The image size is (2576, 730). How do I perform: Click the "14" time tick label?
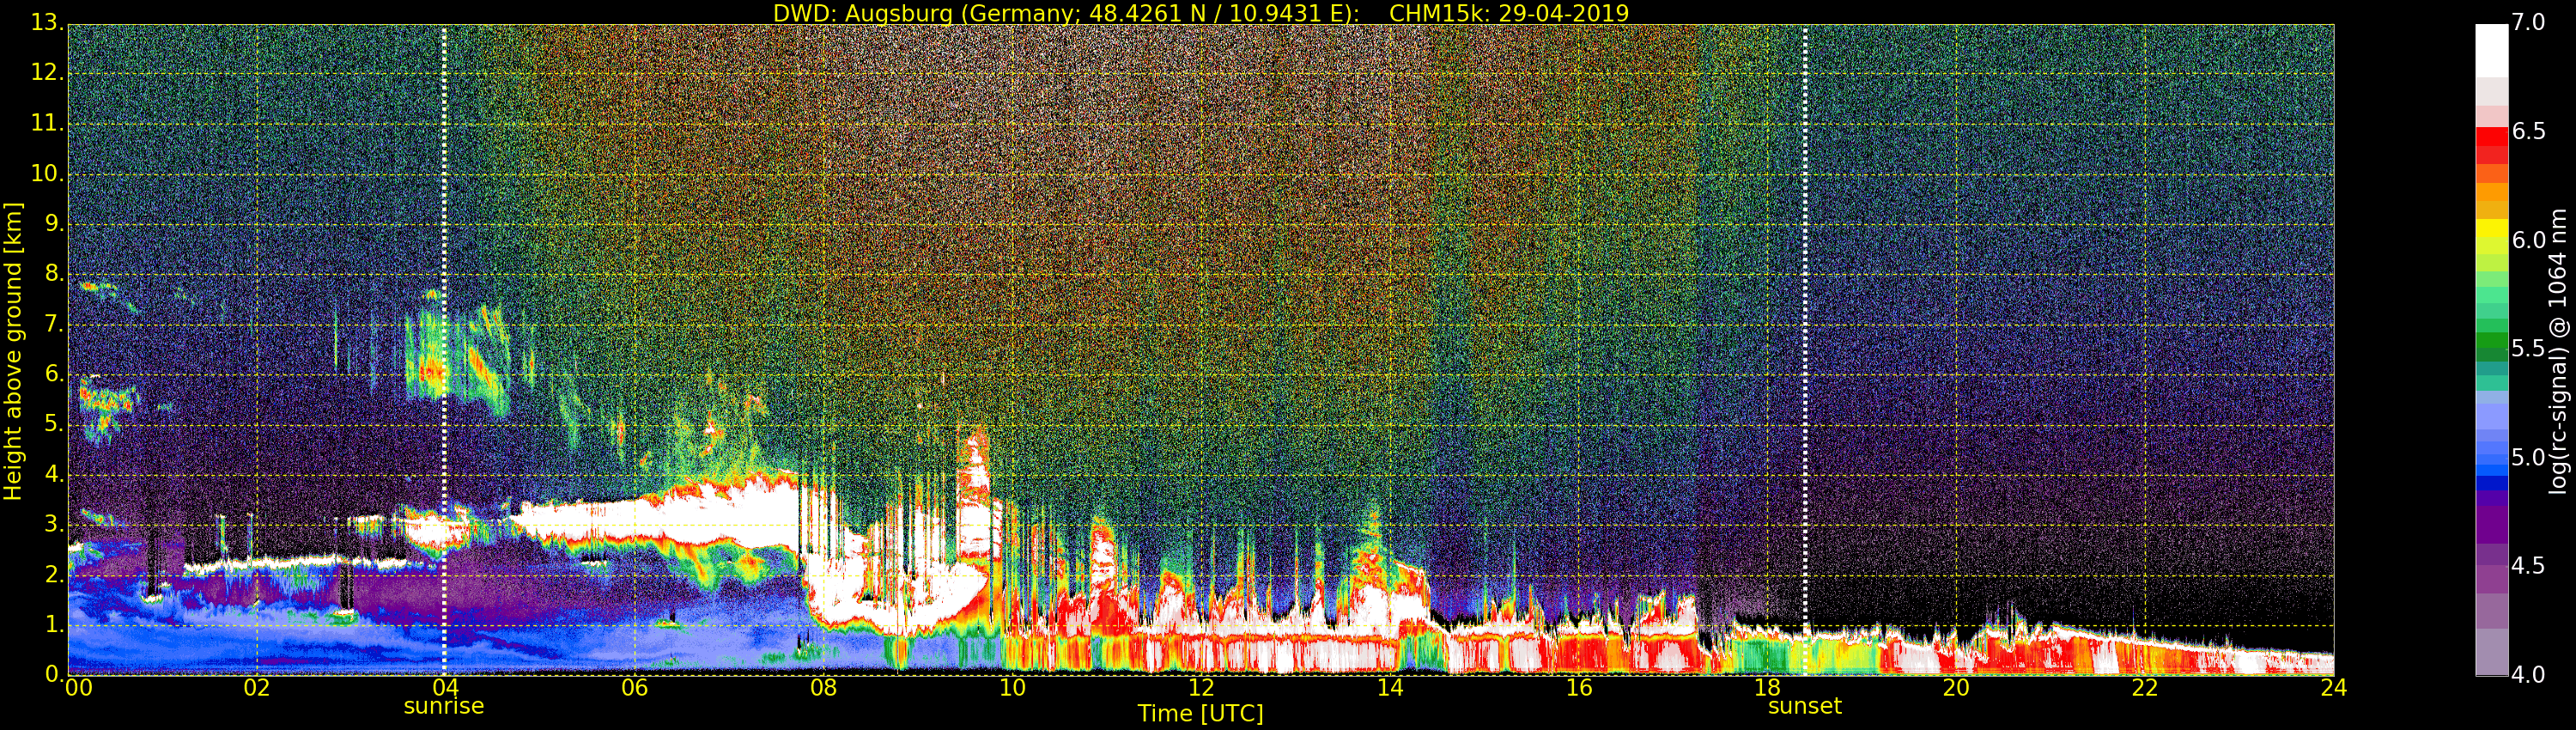(1390, 687)
